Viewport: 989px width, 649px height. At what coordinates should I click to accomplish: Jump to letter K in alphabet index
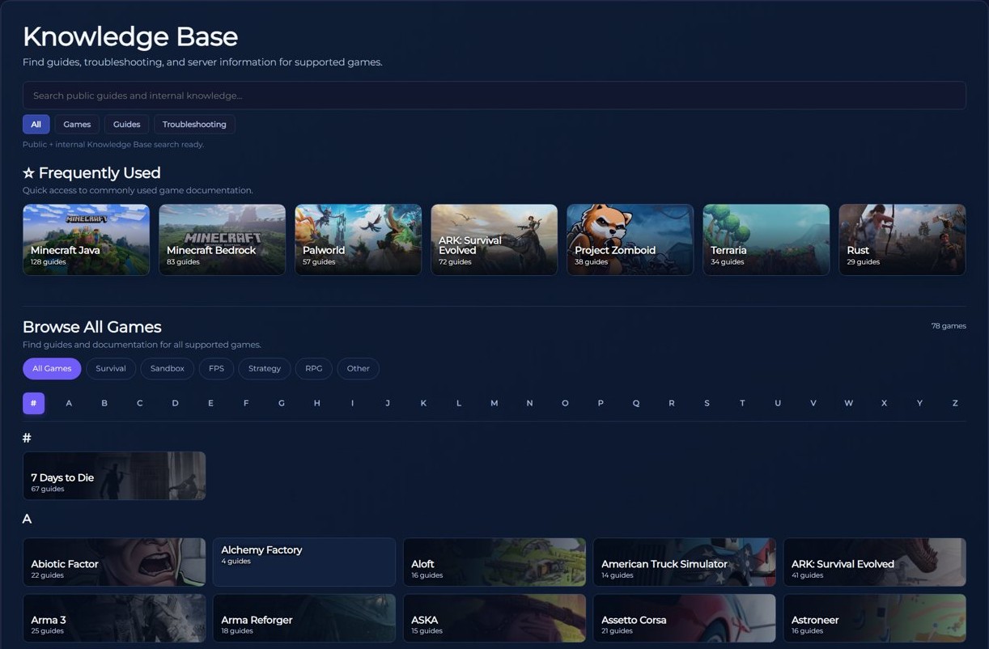(x=423, y=403)
